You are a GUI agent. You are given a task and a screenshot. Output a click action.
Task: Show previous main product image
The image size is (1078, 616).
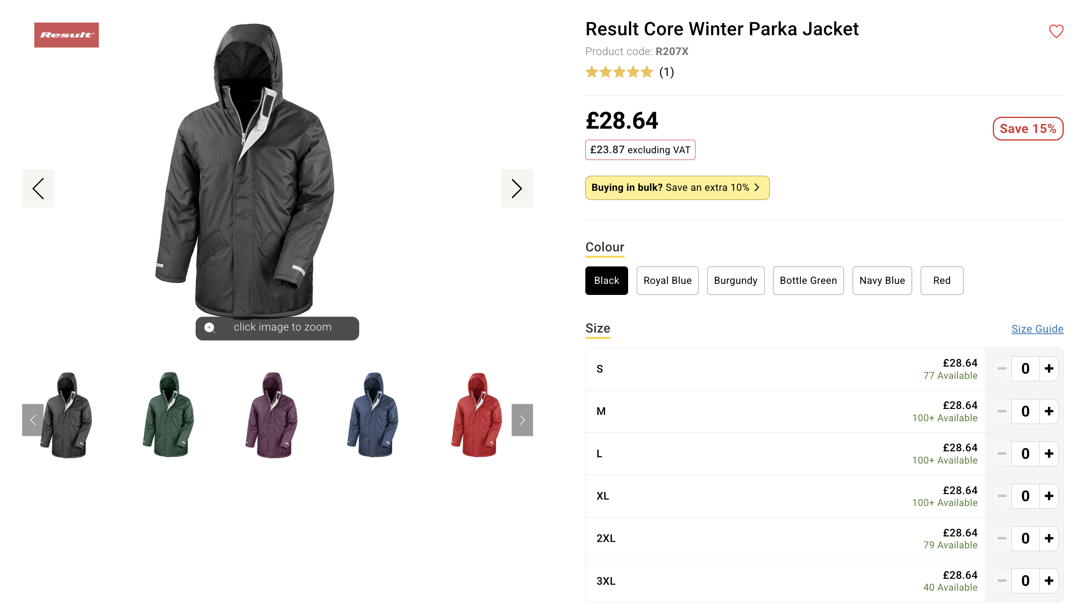click(38, 188)
